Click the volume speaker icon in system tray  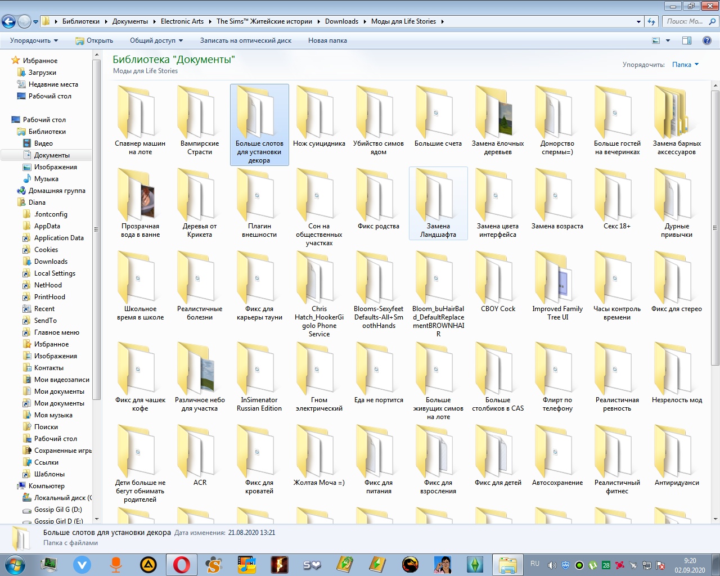[x=552, y=565]
